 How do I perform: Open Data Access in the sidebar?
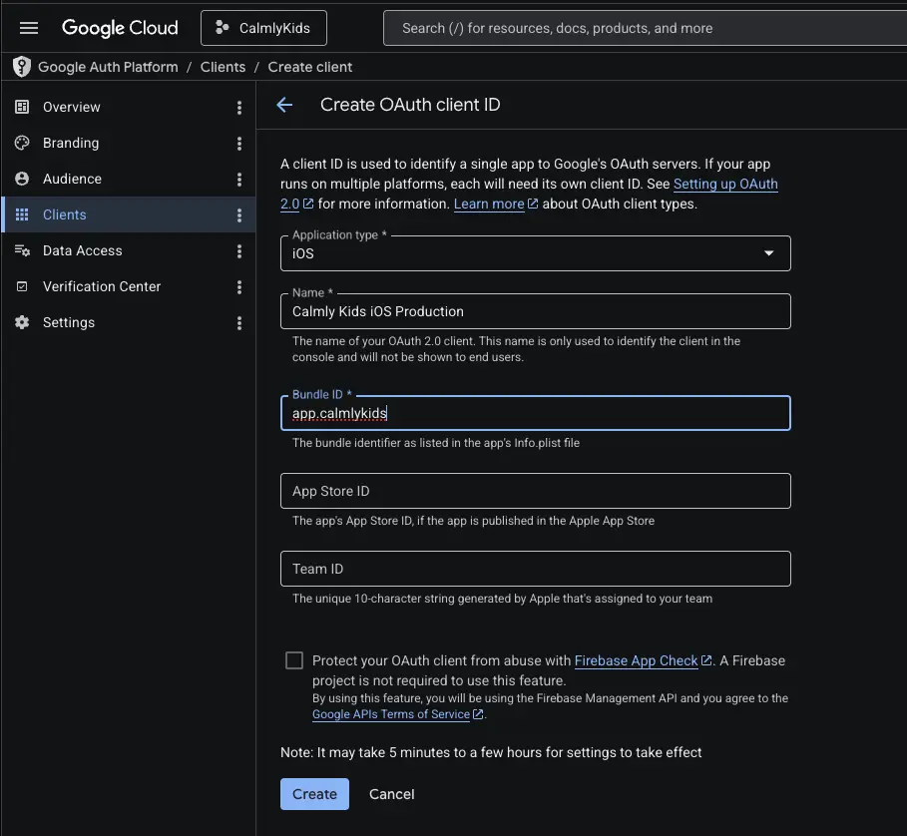point(129,250)
